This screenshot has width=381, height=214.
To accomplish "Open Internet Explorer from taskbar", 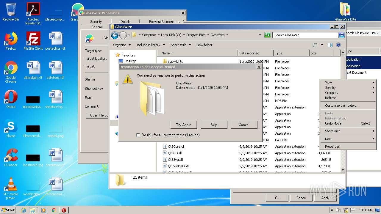I will click(24, 210).
